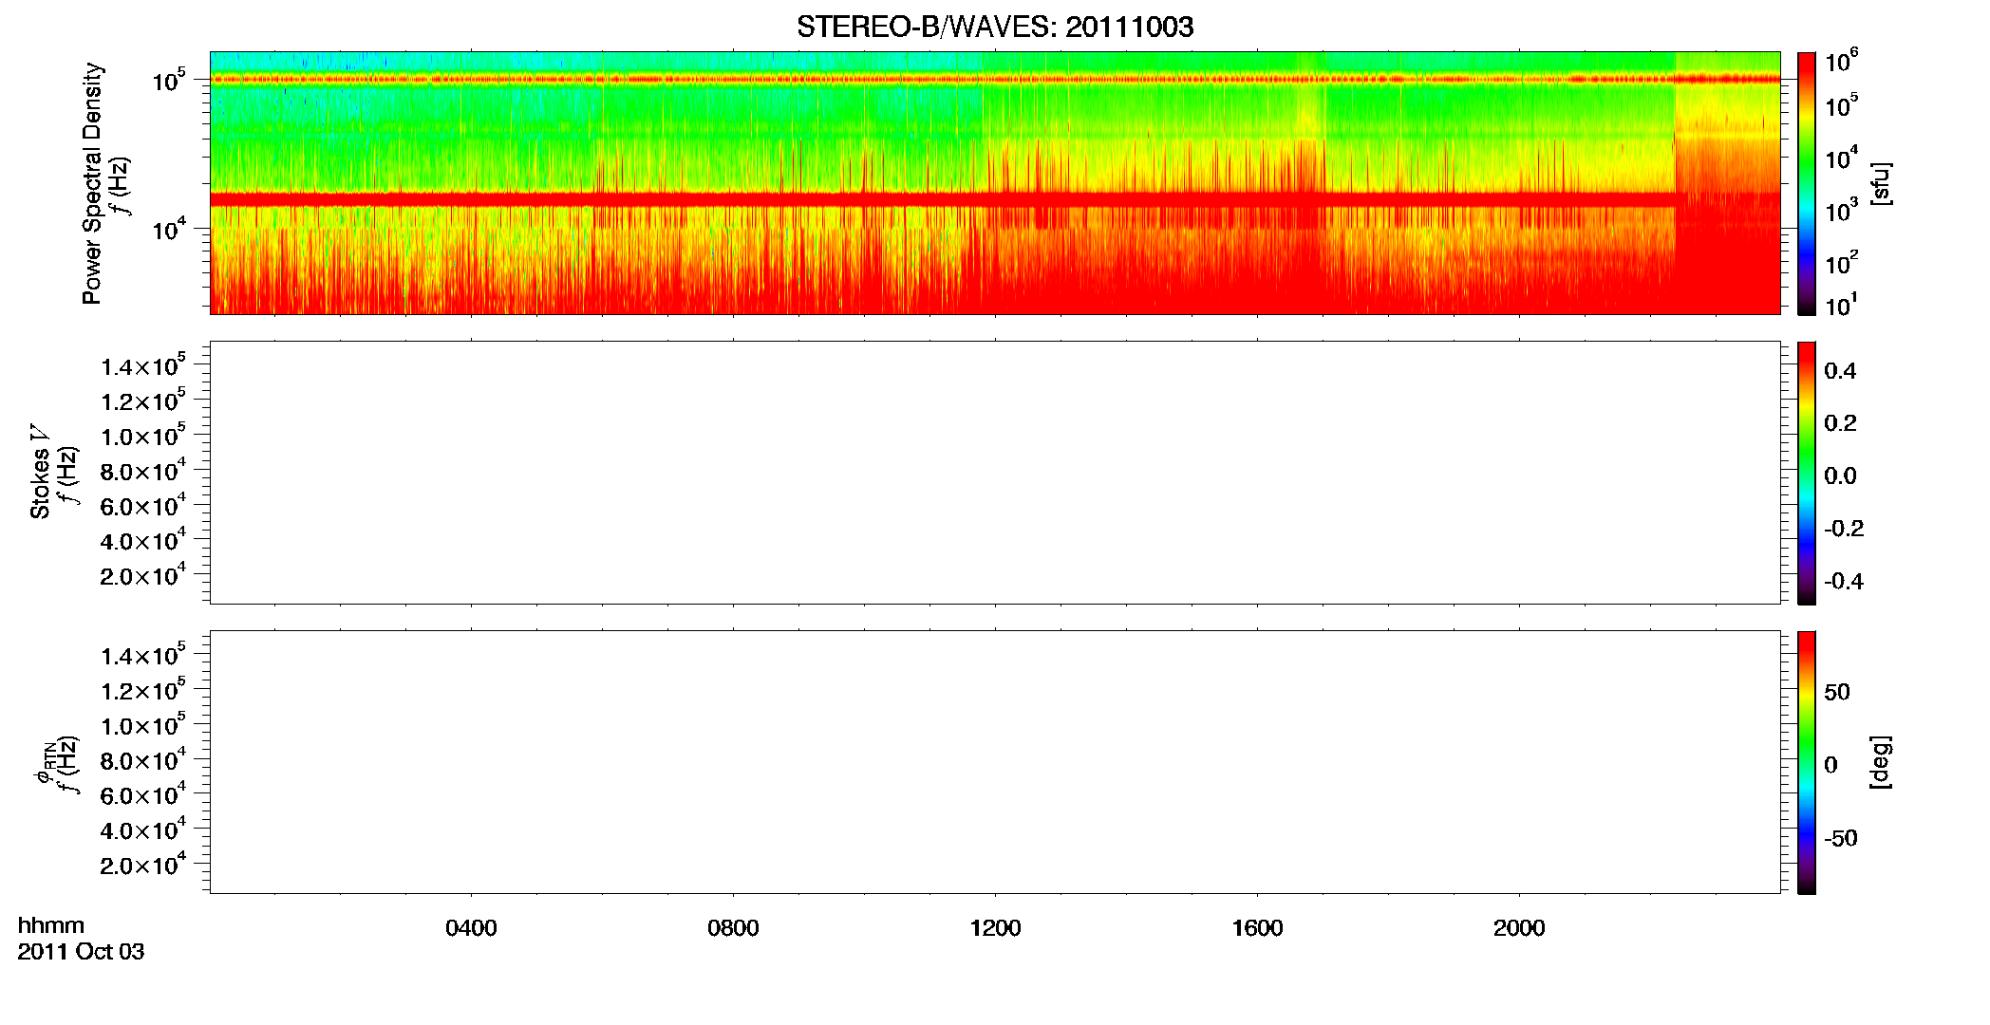
Task: Click the [deg] unit label
Action: pyautogui.click(x=1879, y=762)
